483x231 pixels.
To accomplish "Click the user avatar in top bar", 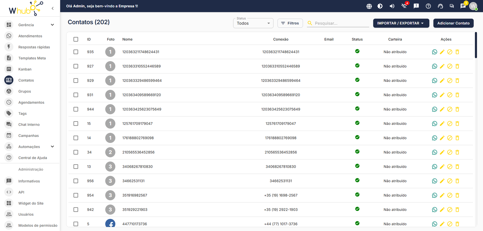I will coord(473,6).
